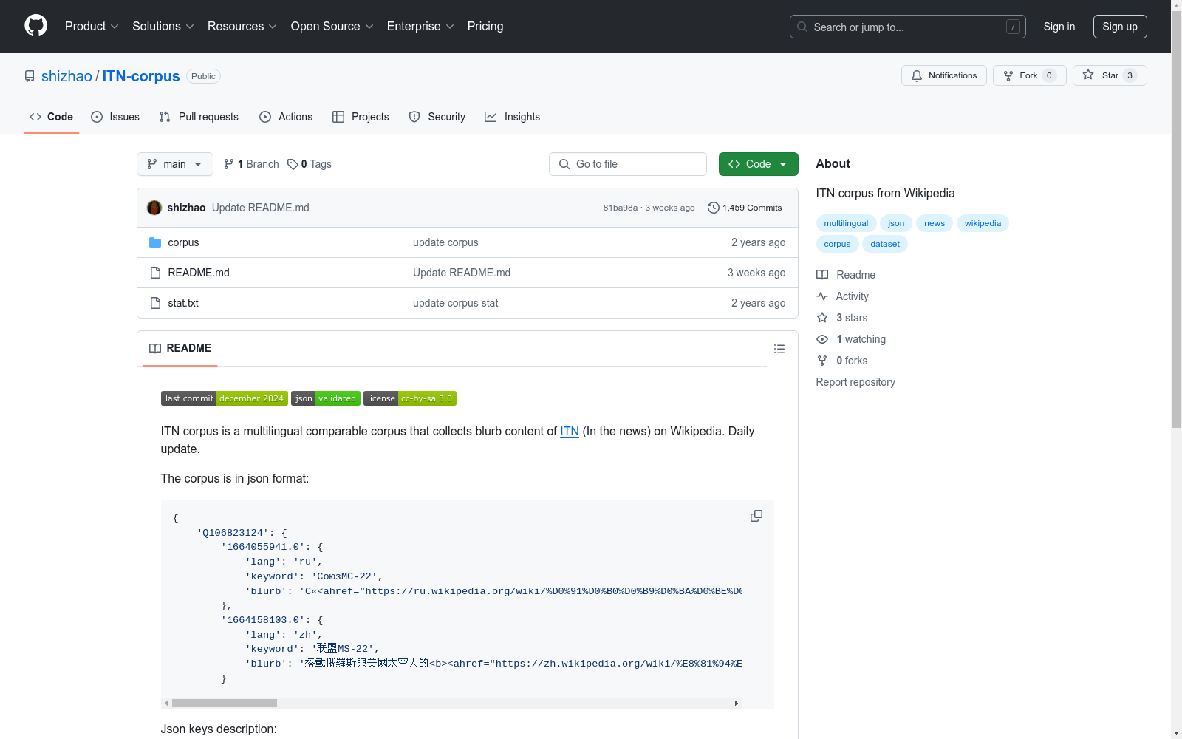Click the license cc-by-sa 3.0 badge
Image resolution: width=1182 pixels, height=739 pixels.
click(410, 398)
